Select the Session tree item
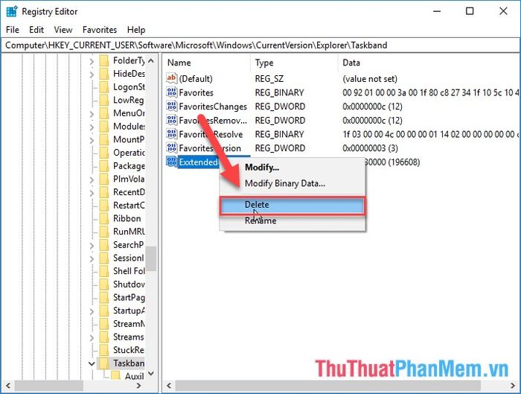 click(x=129, y=258)
